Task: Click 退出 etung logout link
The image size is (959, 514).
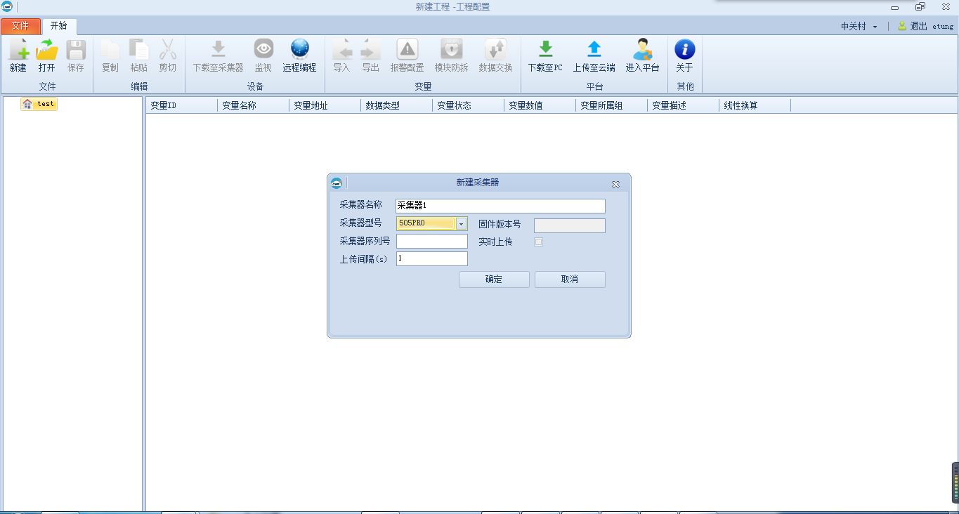Action: pyautogui.click(x=932, y=26)
